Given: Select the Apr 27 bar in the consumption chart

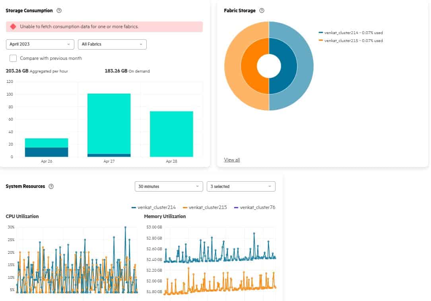Looking at the screenshot, I should (109, 123).
